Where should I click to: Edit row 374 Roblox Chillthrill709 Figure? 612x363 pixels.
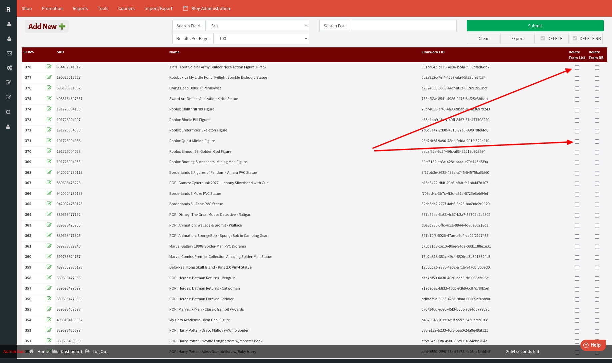(49, 108)
